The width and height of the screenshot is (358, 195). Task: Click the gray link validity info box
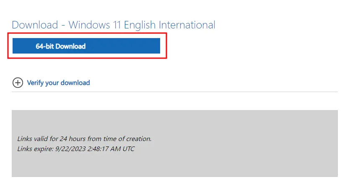pos(175,144)
